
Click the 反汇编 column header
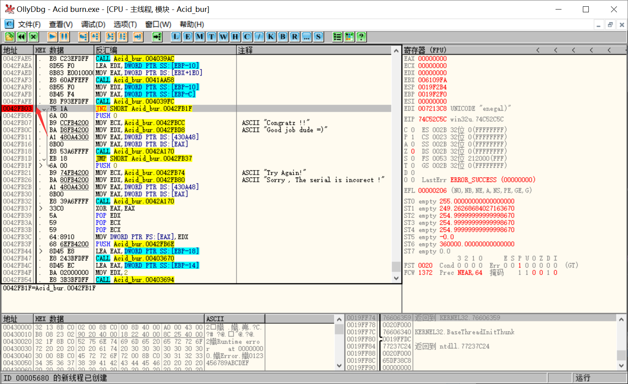pyautogui.click(x=165, y=50)
